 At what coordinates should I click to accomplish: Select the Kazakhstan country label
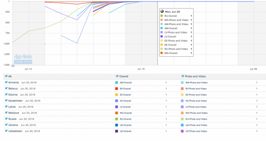click(x=16, y=101)
